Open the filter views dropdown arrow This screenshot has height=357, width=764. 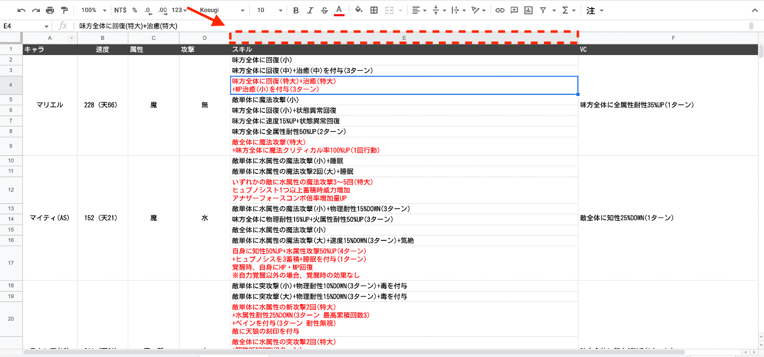[554, 10]
